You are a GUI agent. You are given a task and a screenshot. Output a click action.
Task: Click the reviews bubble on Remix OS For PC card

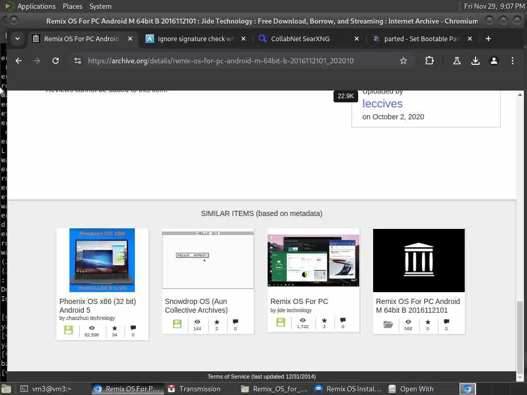click(x=342, y=320)
